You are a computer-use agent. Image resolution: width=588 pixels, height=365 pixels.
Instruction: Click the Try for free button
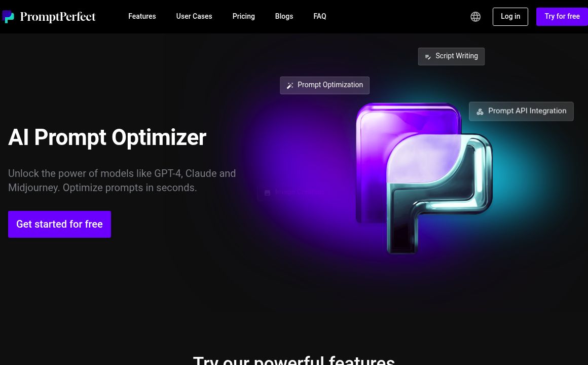click(562, 17)
